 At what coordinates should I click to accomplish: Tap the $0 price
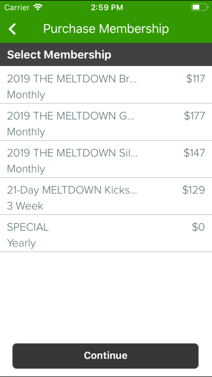(x=198, y=227)
